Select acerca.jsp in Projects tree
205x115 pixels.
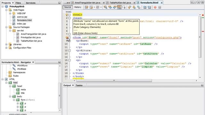coord(22,17)
